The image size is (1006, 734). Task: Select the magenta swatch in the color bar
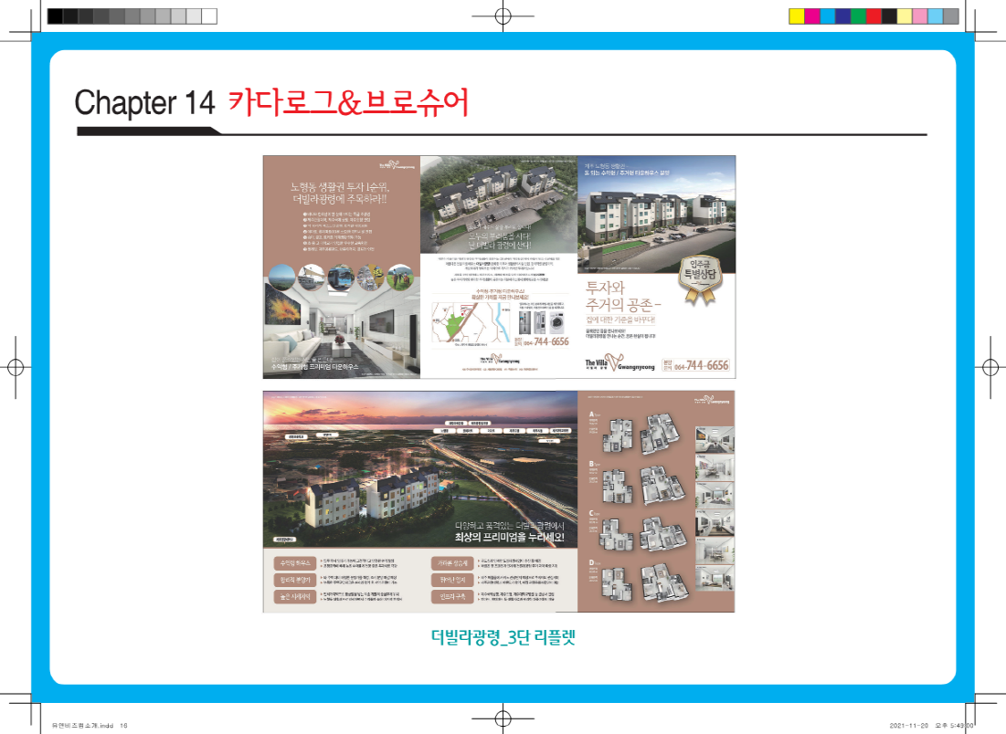811,16
